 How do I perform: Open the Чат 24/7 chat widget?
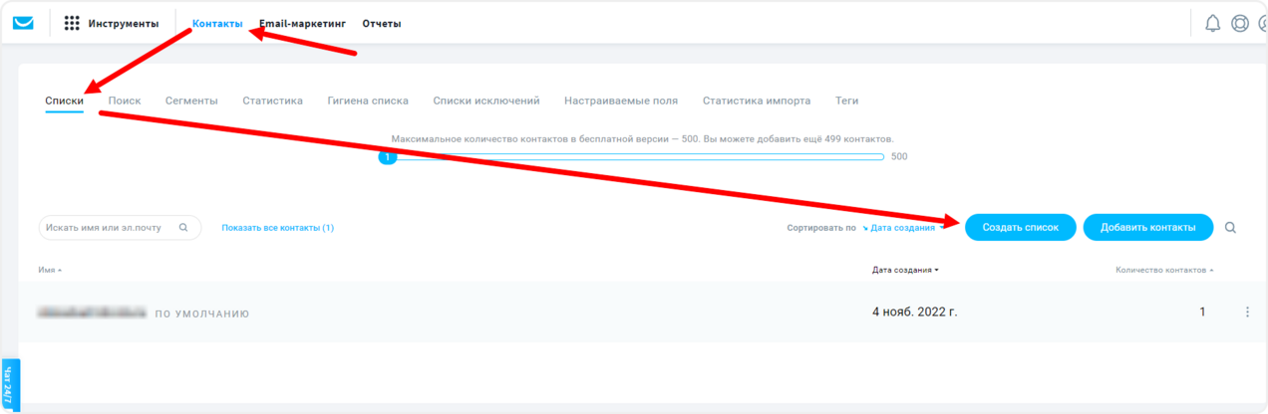click(10, 384)
